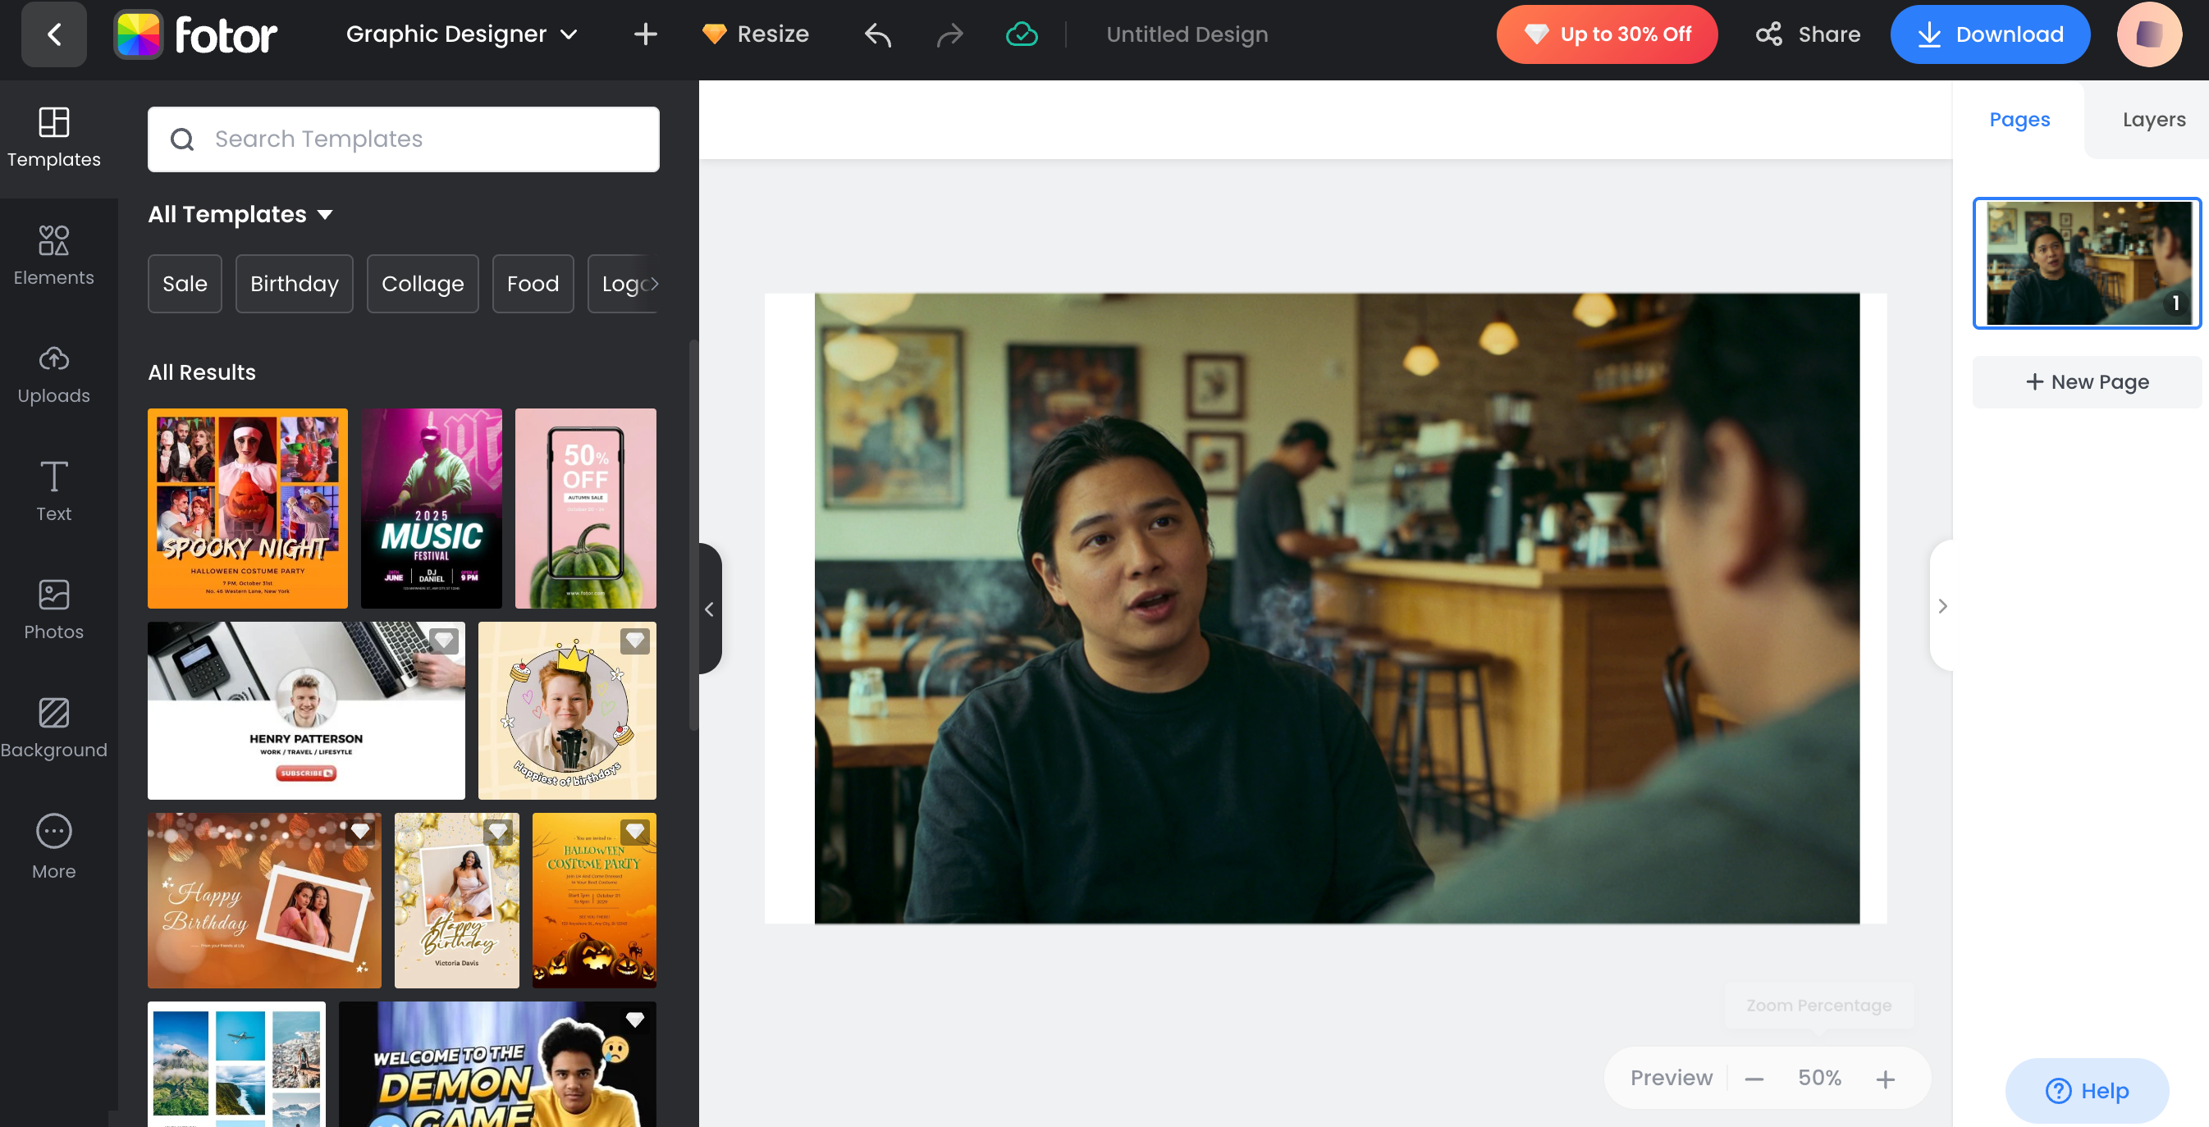Image resolution: width=2209 pixels, height=1127 pixels.
Task: Open the Graphic Designer dropdown
Action: (461, 34)
